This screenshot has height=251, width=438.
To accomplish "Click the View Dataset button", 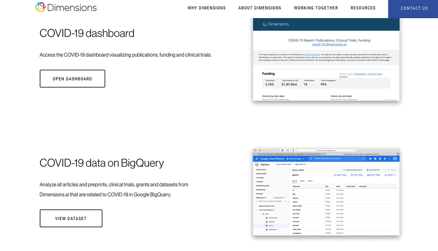I will pyautogui.click(x=71, y=218).
